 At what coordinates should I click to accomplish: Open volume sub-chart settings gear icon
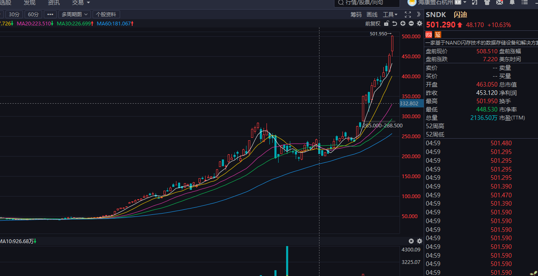(x=420, y=241)
